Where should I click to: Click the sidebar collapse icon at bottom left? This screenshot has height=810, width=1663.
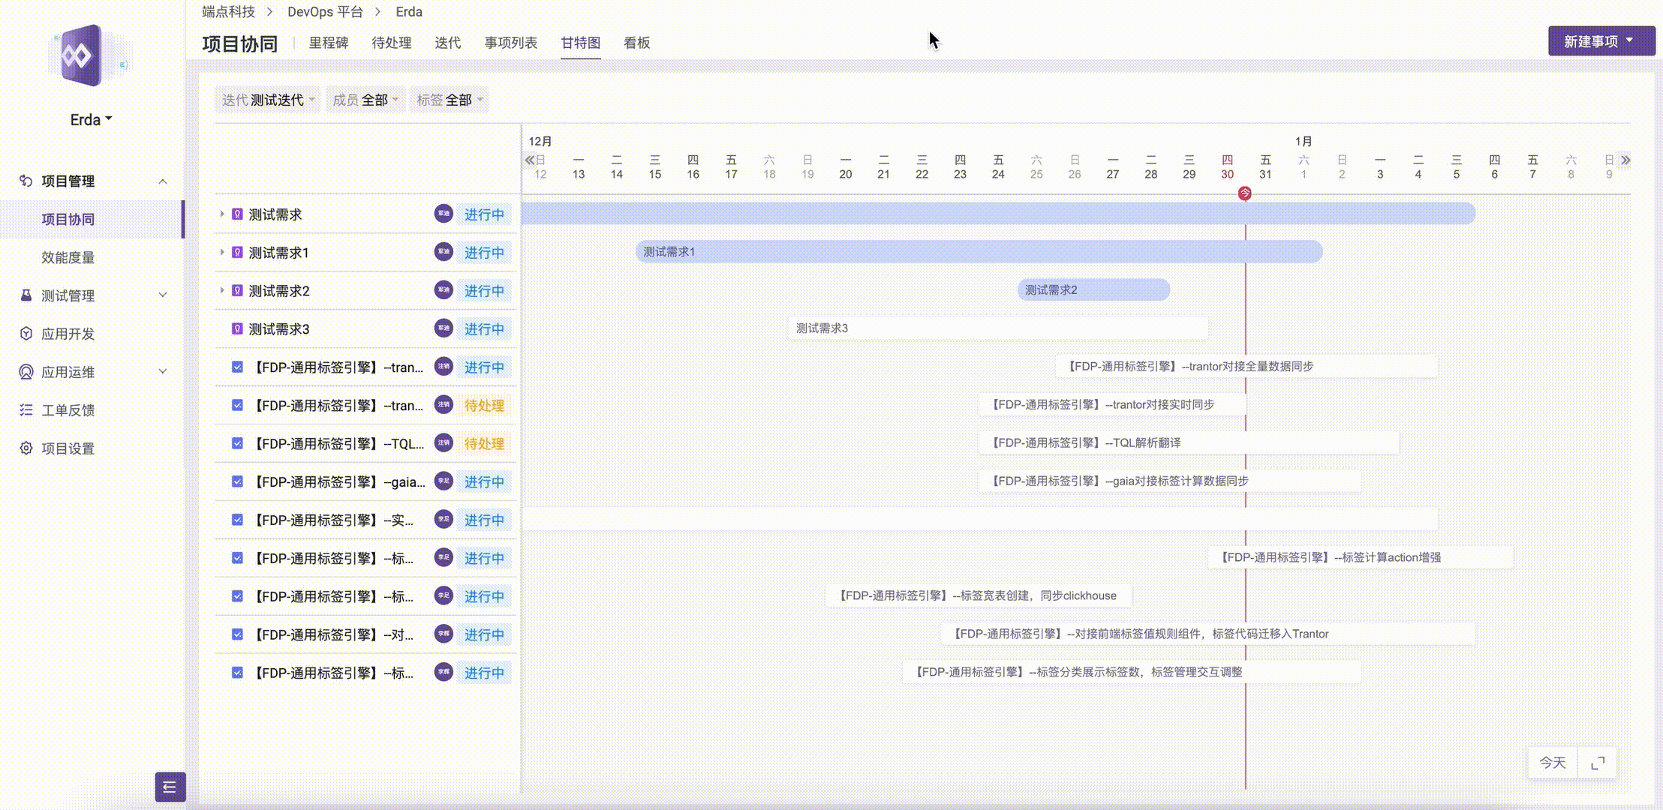(x=169, y=787)
